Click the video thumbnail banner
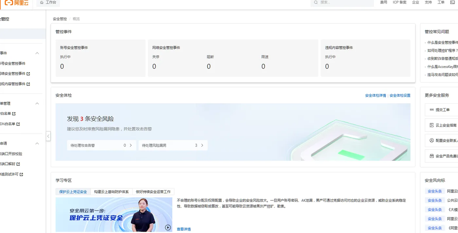458x233 pixels. [114, 215]
